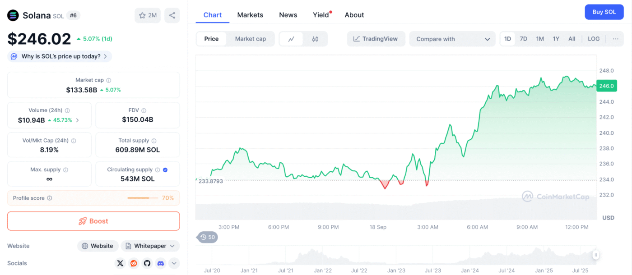The height and width of the screenshot is (275, 632).
Task: Open Solana's GitHub page icon
Action: (147, 263)
